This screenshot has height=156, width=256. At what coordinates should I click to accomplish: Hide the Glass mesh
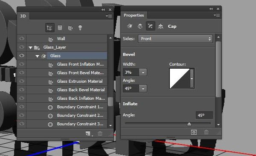pyautogui.click(x=22, y=55)
